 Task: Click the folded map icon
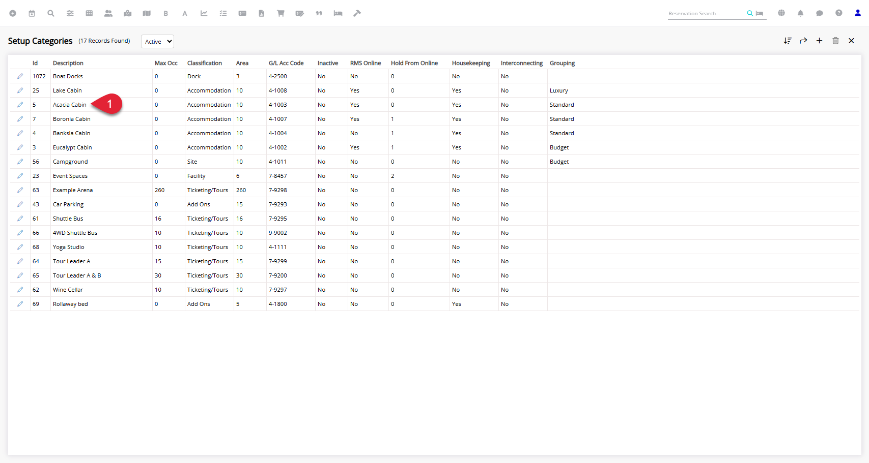tap(147, 13)
